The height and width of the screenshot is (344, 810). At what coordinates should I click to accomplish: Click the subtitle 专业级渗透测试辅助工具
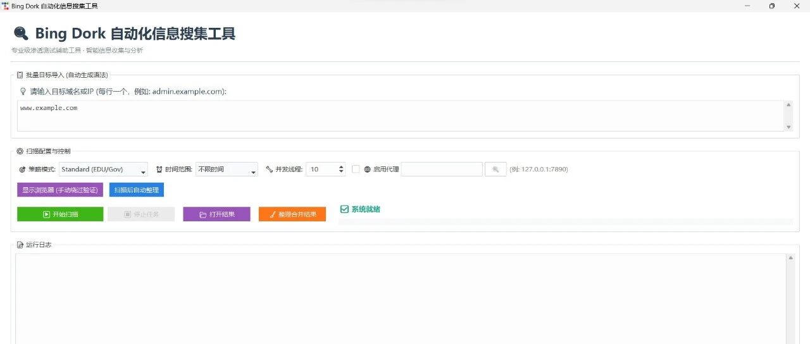[x=45, y=51]
